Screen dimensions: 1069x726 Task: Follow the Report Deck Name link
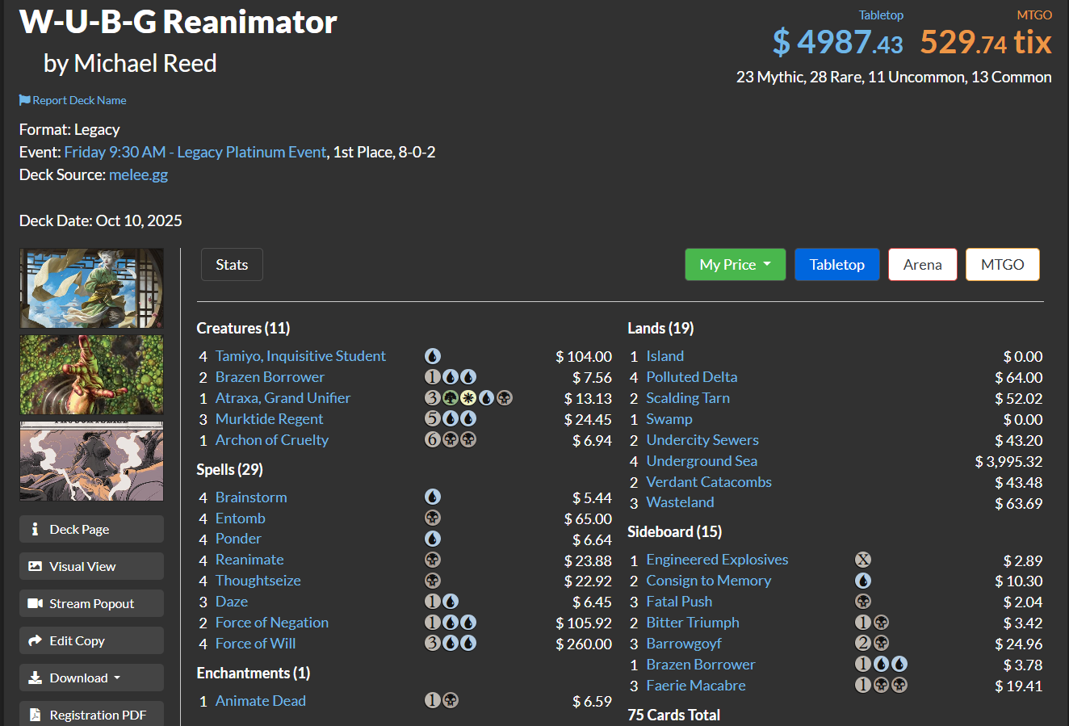(x=79, y=100)
